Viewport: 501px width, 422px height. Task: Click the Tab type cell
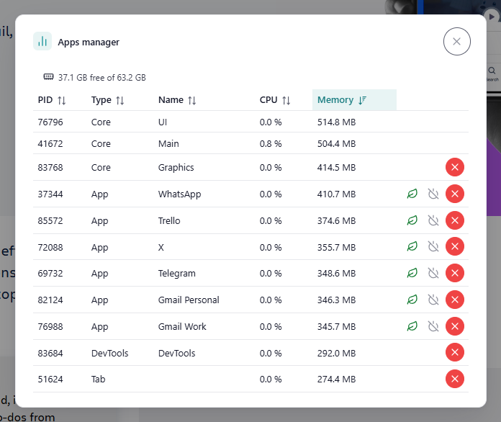pos(98,380)
